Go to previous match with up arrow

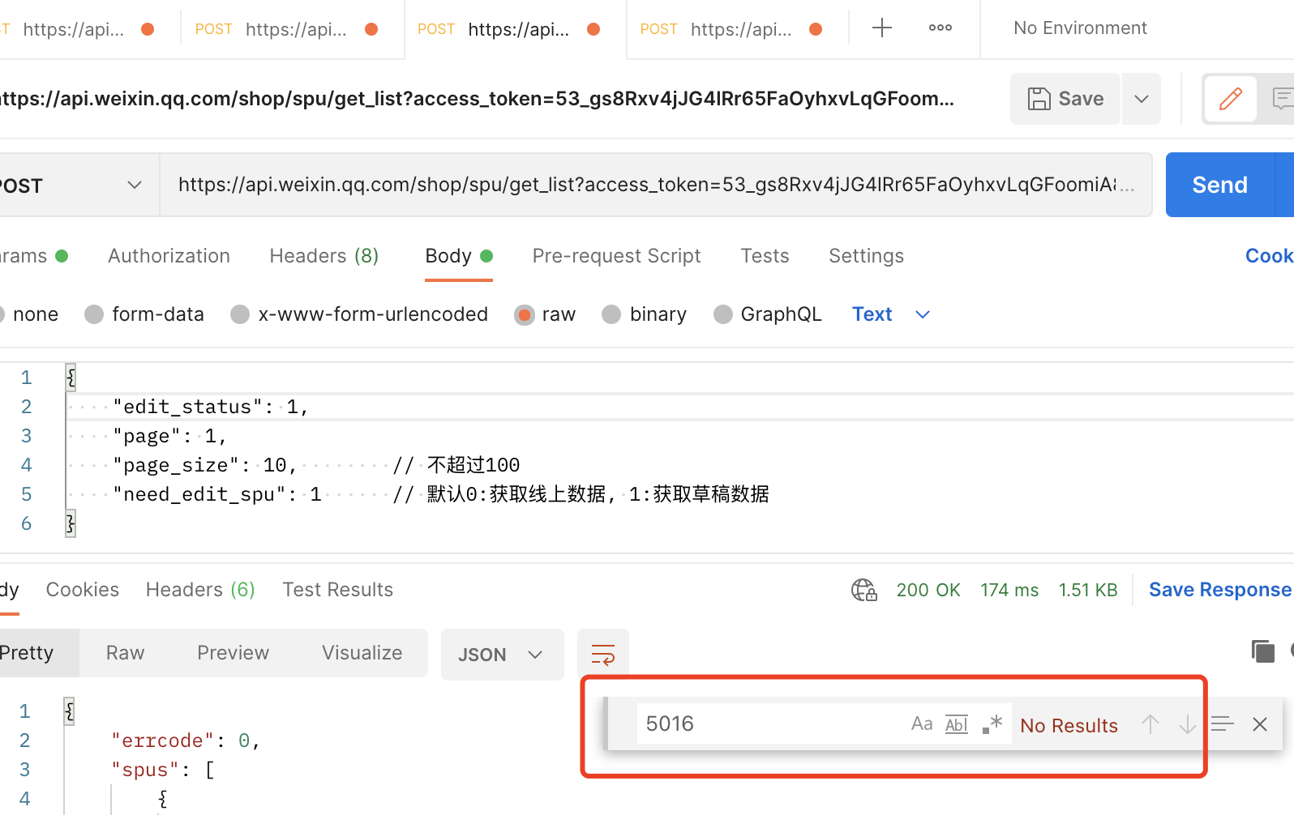click(1150, 724)
